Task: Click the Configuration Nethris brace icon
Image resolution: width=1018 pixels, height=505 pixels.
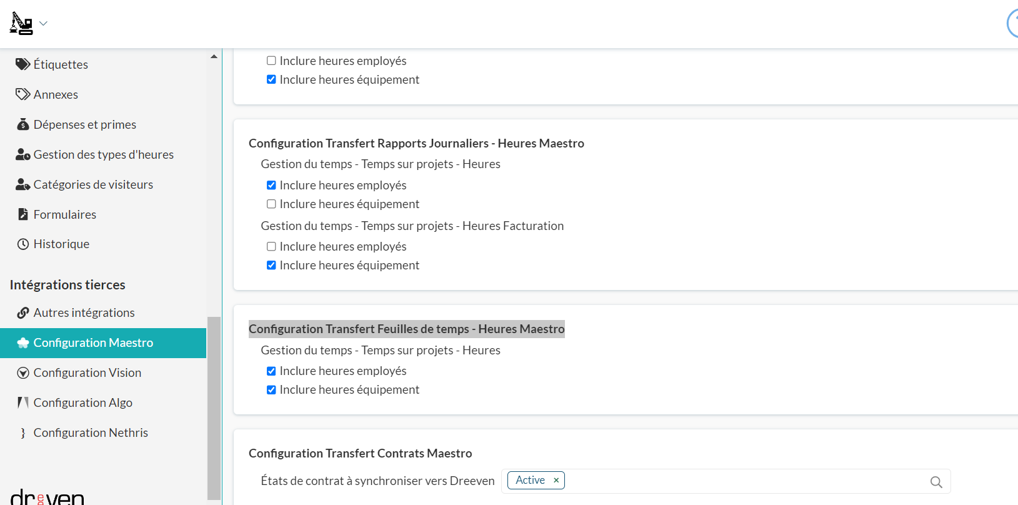Action: click(23, 432)
